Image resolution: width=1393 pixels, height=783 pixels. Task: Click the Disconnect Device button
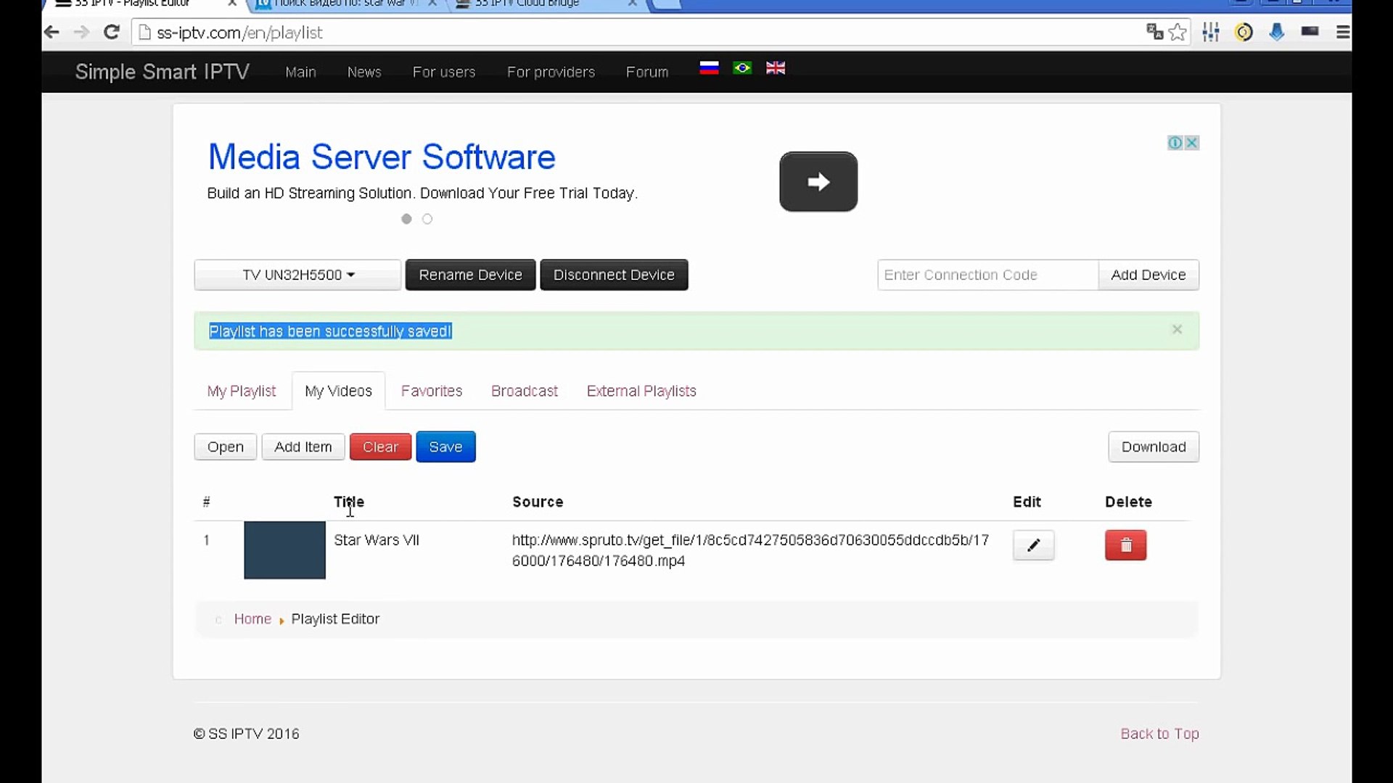coord(614,275)
